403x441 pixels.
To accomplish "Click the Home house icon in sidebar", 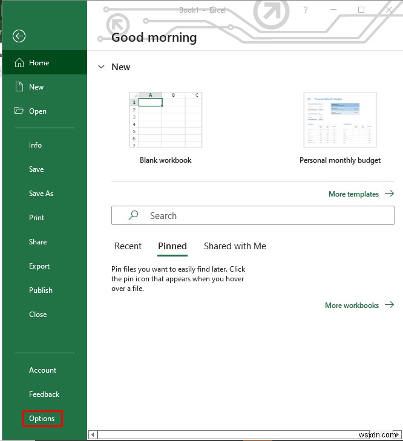I will (x=19, y=62).
